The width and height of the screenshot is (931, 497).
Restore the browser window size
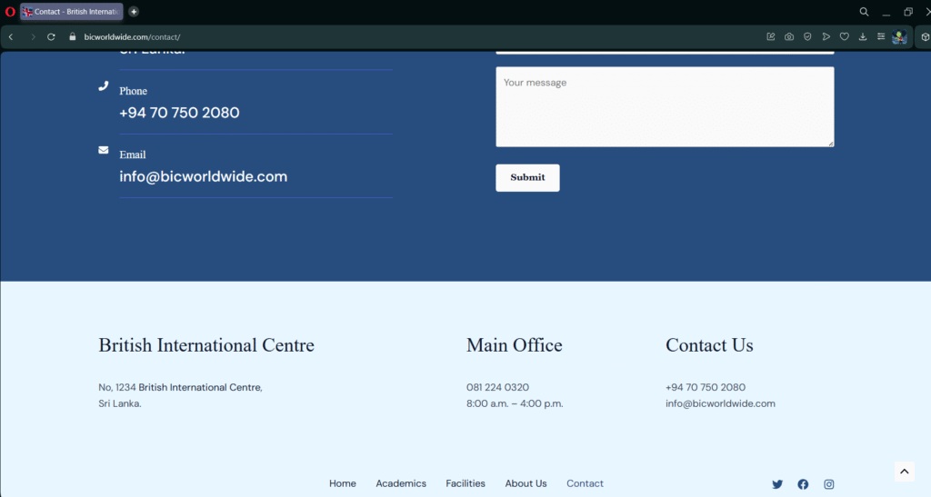[908, 12]
